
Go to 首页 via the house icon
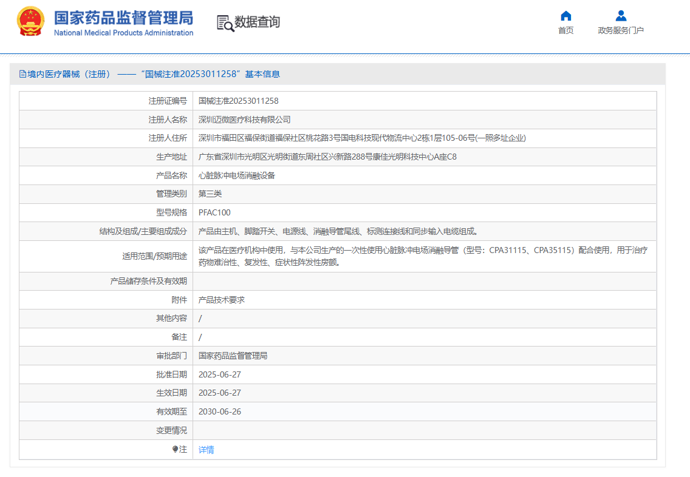(x=566, y=16)
